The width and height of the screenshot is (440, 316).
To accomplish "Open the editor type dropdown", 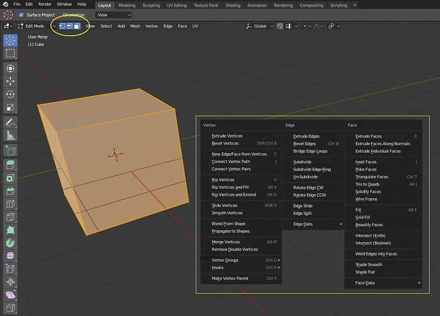I will pyautogui.click(x=8, y=26).
